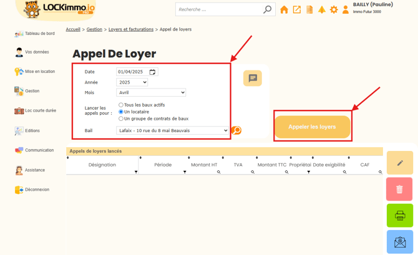Follow the Gestion breadcrumb link
The width and height of the screenshot is (418, 255).
tap(94, 29)
